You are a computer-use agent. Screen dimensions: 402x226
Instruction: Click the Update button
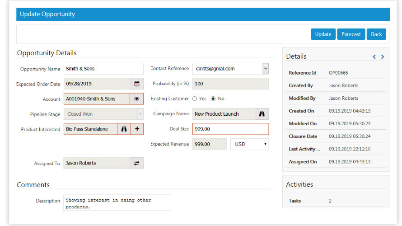click(x=323, y=34)
